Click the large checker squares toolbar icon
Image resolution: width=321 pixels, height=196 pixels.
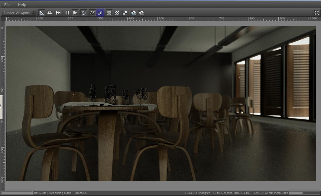click(125, 13)
